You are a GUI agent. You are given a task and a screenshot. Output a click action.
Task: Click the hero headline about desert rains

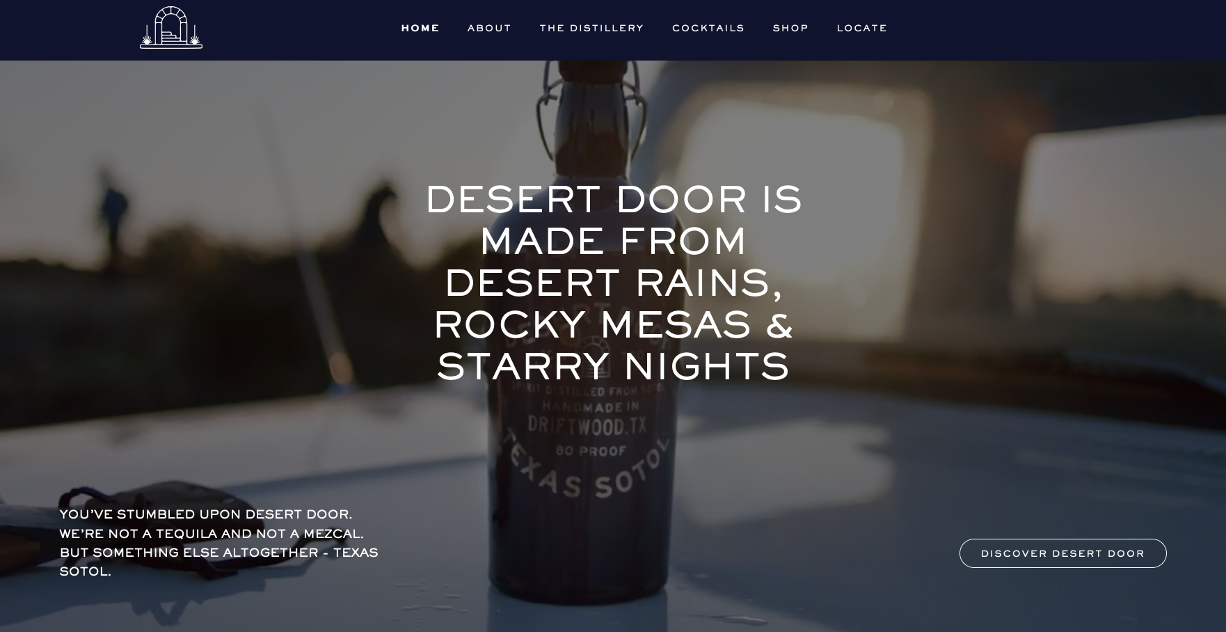pyautogui.click(x=614, y=283)
